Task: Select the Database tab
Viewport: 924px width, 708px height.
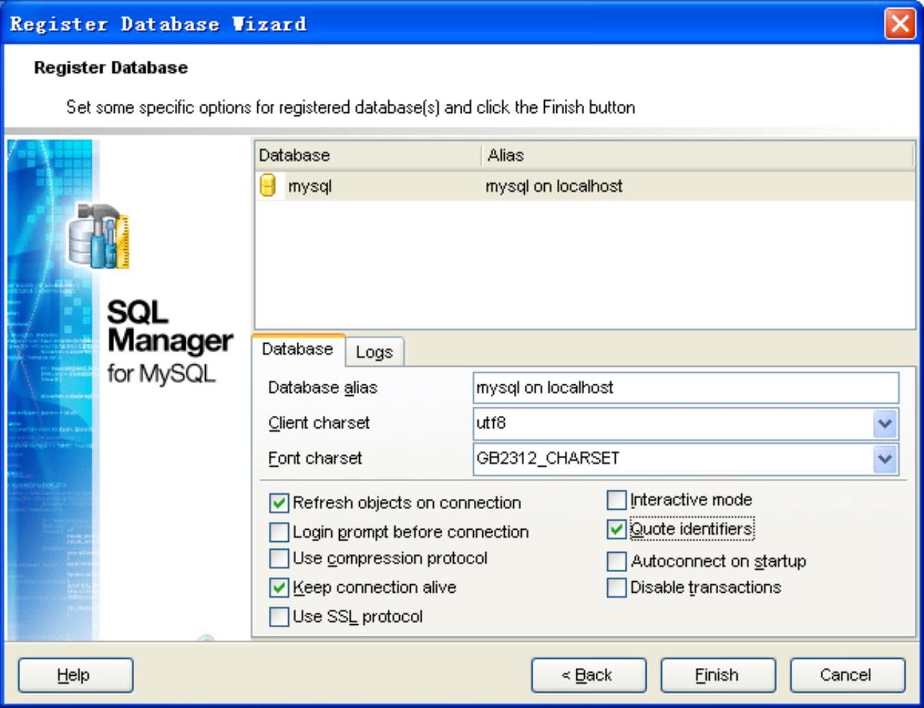Action: (297, 349)
